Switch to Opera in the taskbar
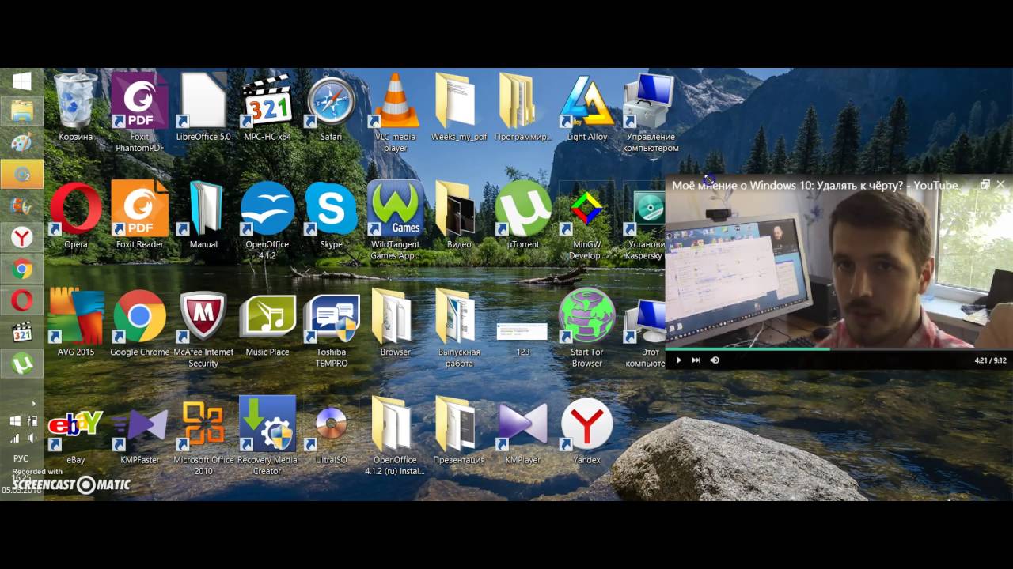The width and height of the screenshot is (1013, 569). pos(22,300)
